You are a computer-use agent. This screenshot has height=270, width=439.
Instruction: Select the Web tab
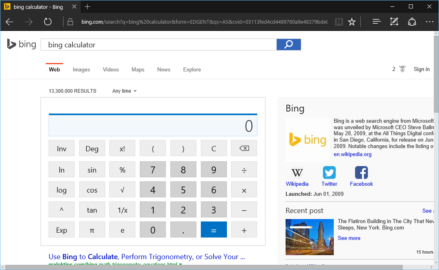(54, 69)
